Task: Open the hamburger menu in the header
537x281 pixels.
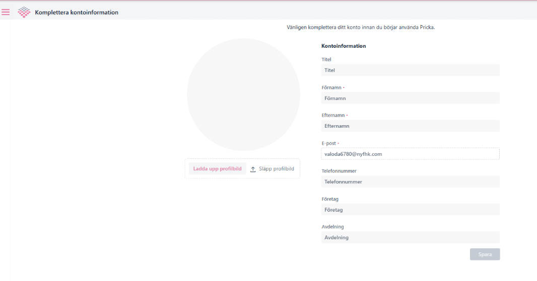Action: click(x=6, y=12)
